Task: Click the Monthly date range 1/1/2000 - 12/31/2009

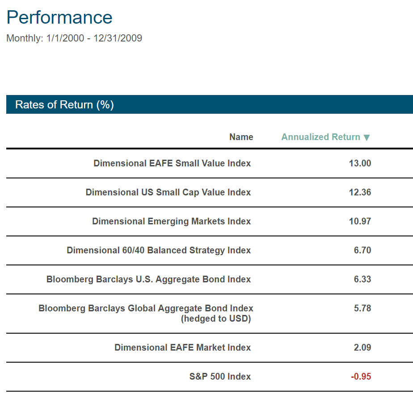Action: [x=74, y=38]
